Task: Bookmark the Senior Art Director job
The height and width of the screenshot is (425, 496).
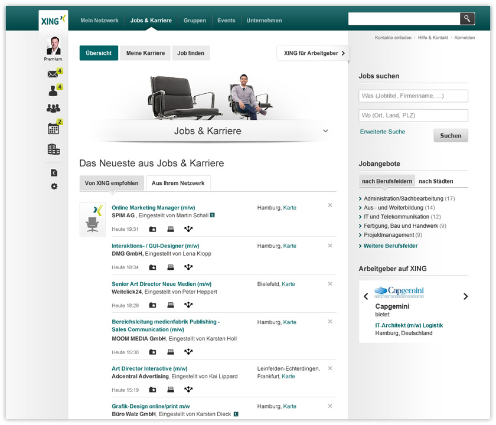Action: (x=152, y=305)
